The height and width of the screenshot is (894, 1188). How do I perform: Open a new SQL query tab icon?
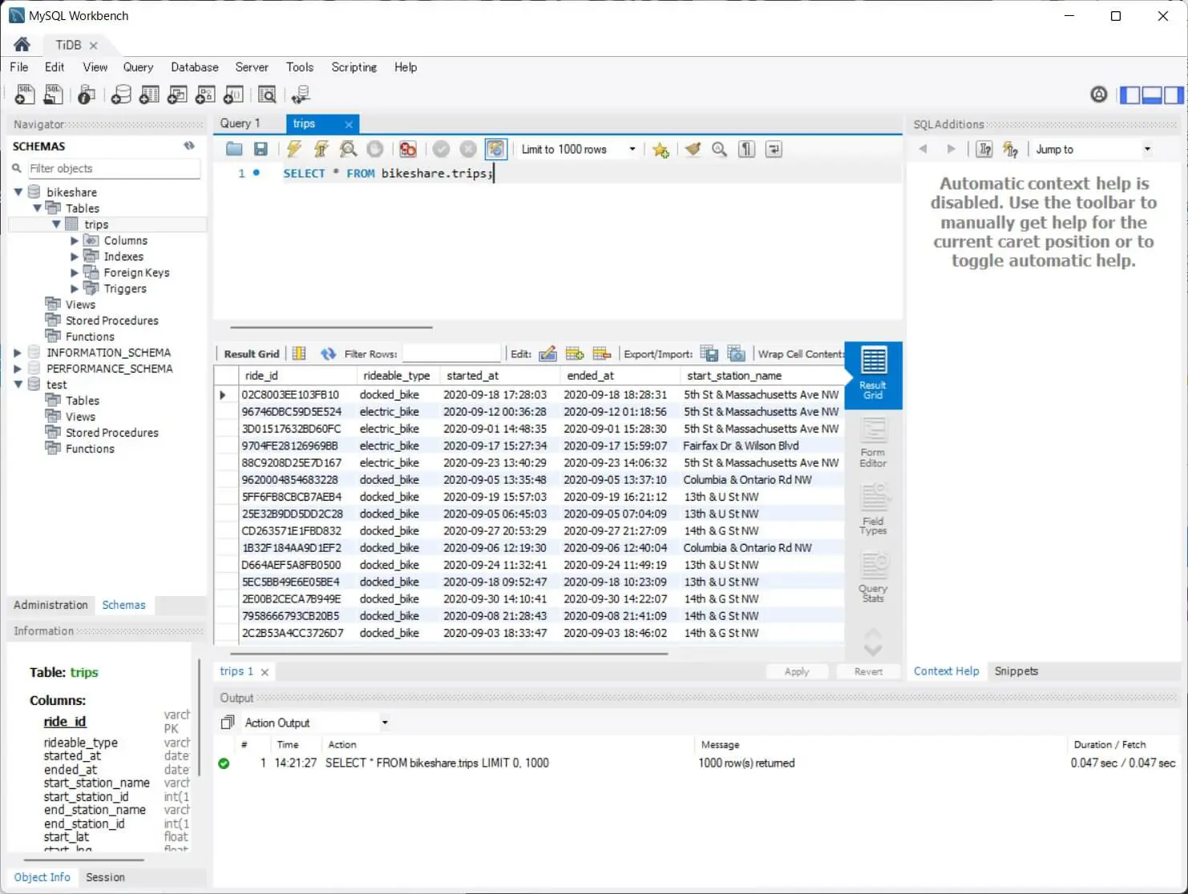click(x=25, y=95)
